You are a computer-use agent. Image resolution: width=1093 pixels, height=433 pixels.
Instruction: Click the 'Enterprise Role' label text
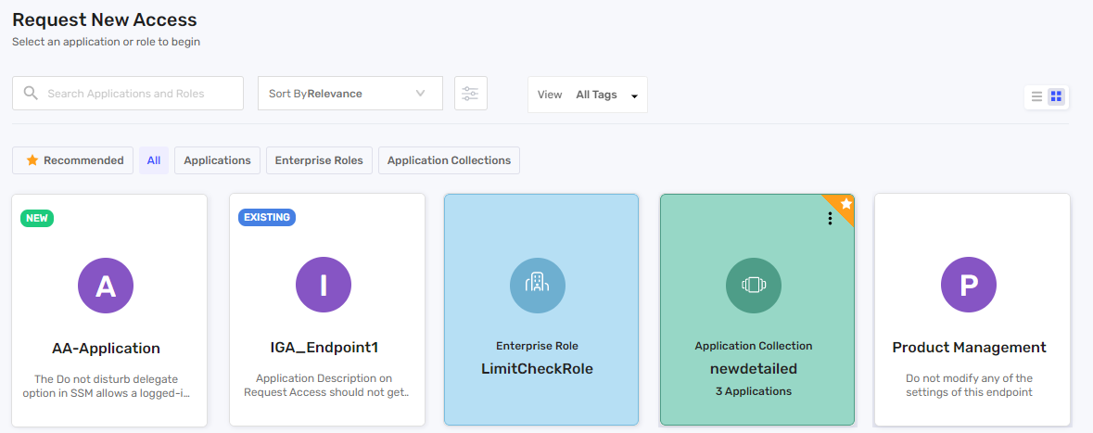[538, 346]
